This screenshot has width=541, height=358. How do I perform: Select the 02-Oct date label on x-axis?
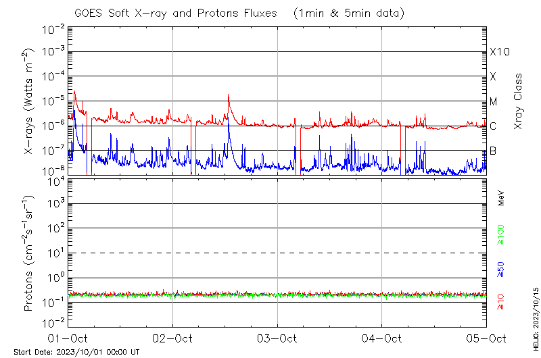pyautogui.click(x=172, y=338)
